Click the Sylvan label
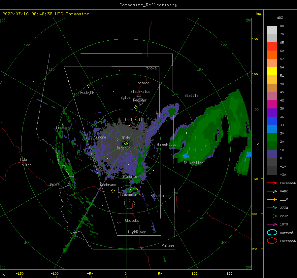The image size is (297, 278). pos(126,98)
